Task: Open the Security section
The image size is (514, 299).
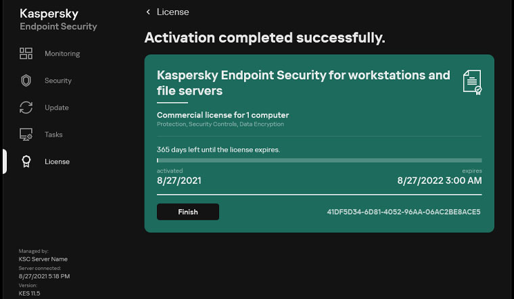Action: click(58, 80)
